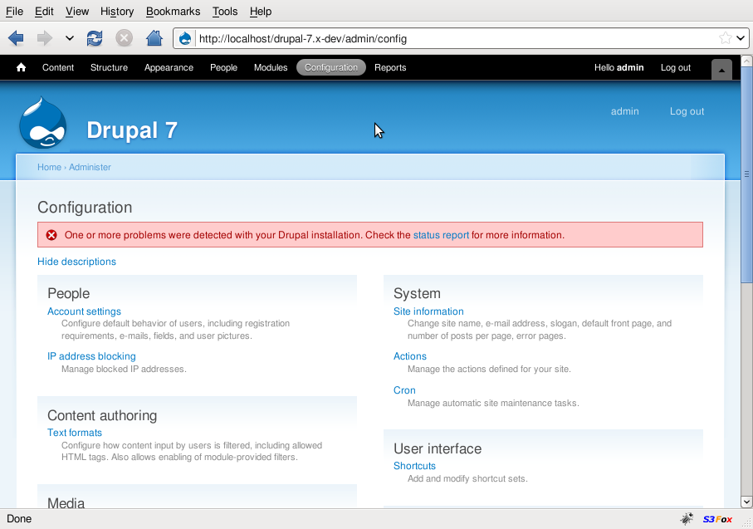
Task: Click 'Manage automatic site maintenance tasks.' text
Action: (x=493, y=403)
